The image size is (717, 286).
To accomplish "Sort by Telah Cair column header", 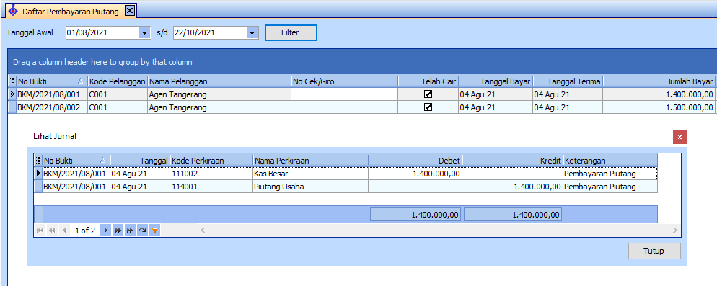I will tap(428, 81).
